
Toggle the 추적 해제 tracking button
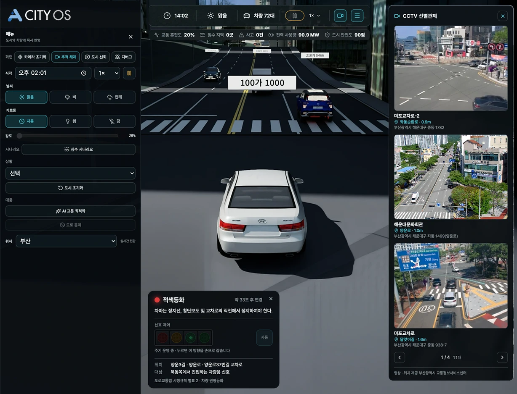point(65,57)
